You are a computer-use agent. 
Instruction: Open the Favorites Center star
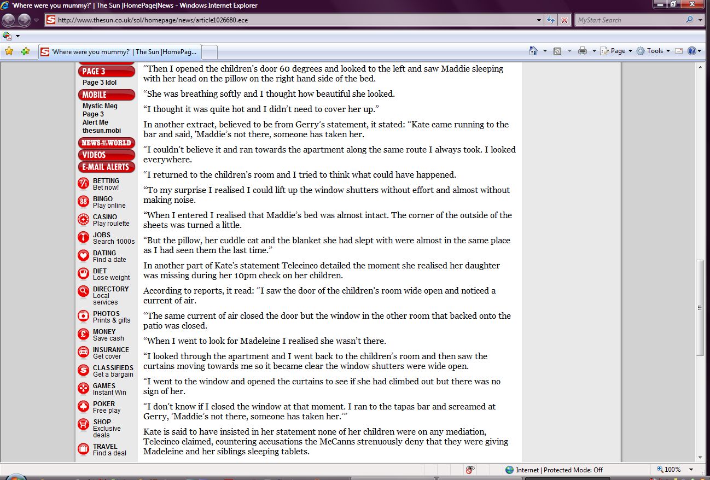click(x=9, y=51)
